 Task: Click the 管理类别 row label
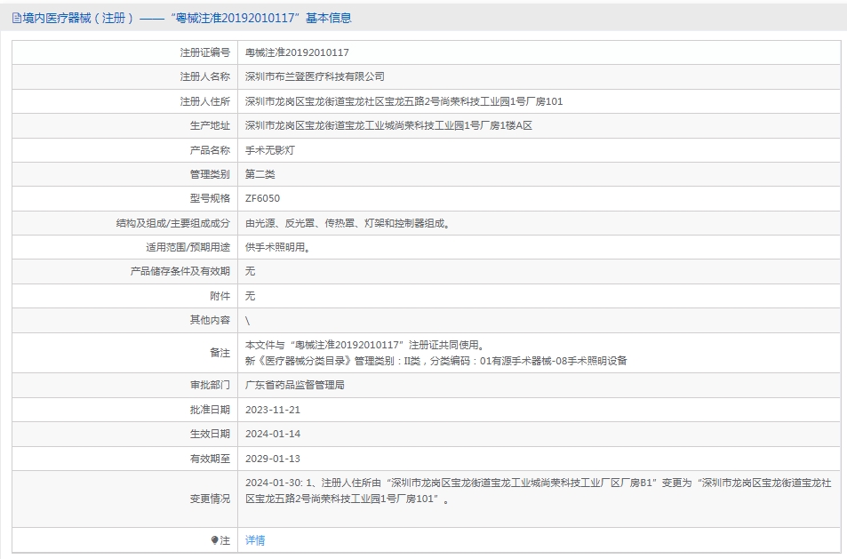(210, 174)
